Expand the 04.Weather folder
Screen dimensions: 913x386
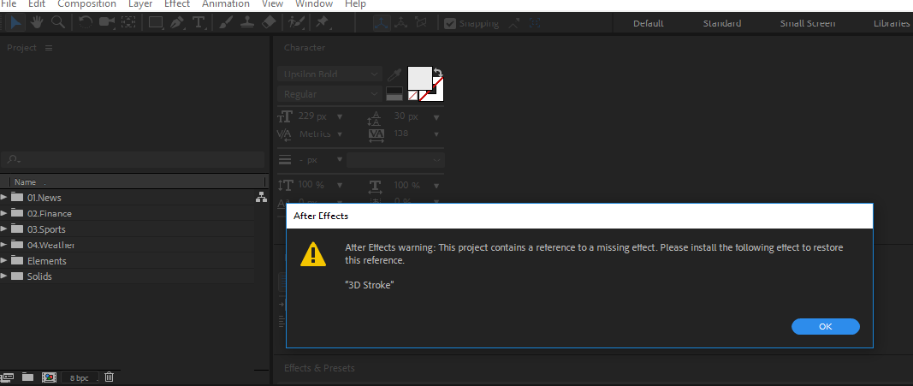click(4, 244)
